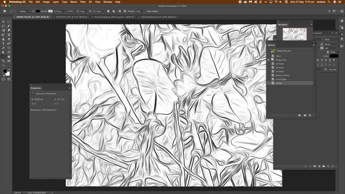Screen dimensions: 345x194
Task: Switch to the fourth document tab (.psd)
Action: pos(159,17)
